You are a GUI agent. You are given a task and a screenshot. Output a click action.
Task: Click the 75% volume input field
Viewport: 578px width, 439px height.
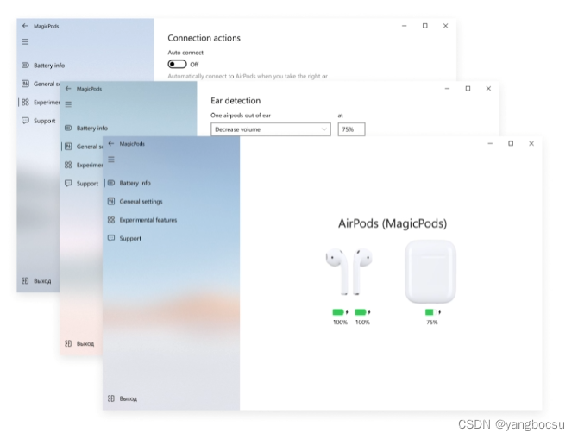coord(351,129)
